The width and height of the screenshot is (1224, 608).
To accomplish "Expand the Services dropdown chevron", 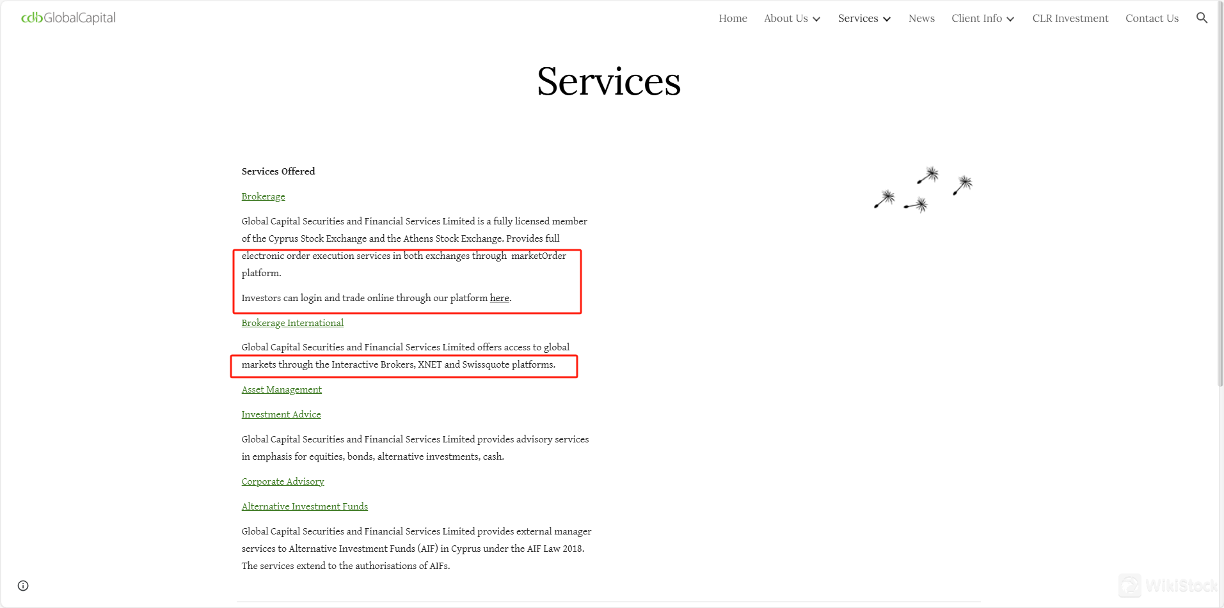I will [x=887, y=19].
